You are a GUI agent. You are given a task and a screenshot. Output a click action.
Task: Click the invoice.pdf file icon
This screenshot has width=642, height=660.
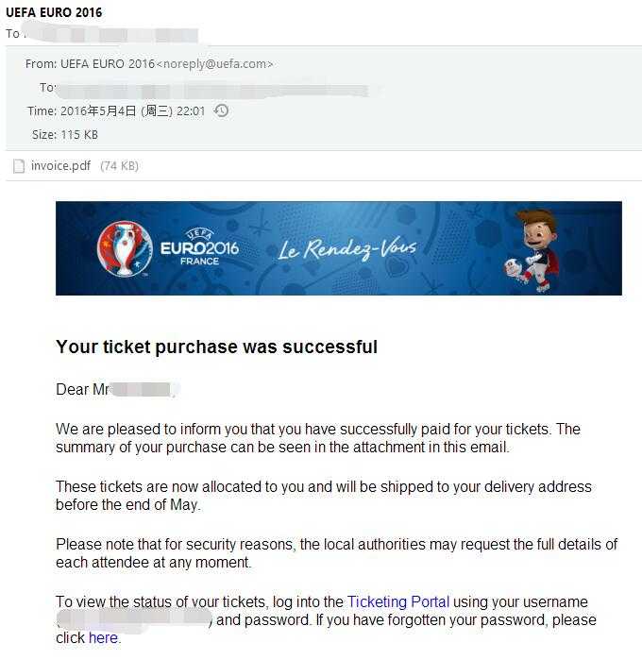[x=19, y=166]
